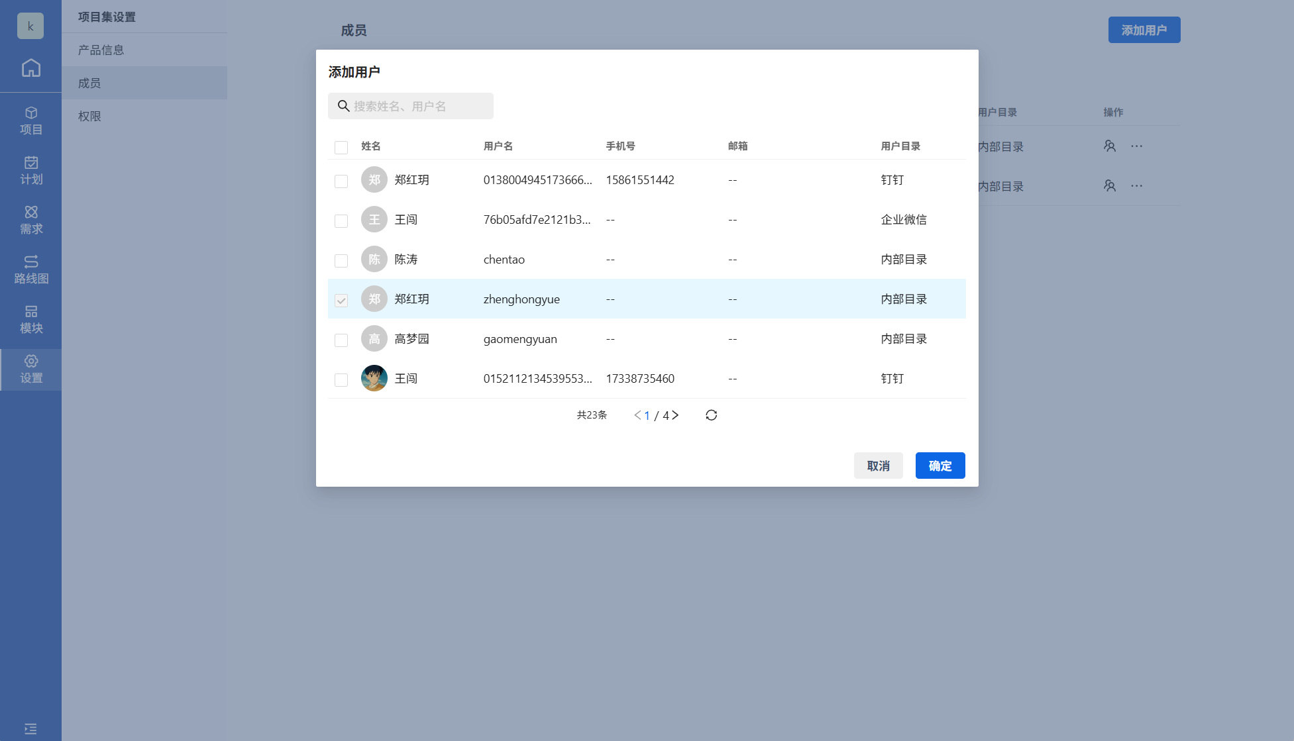Viewport: 1294px width, 741px height.
Task: Check the box for 高梦园
Action: (341, 340)
